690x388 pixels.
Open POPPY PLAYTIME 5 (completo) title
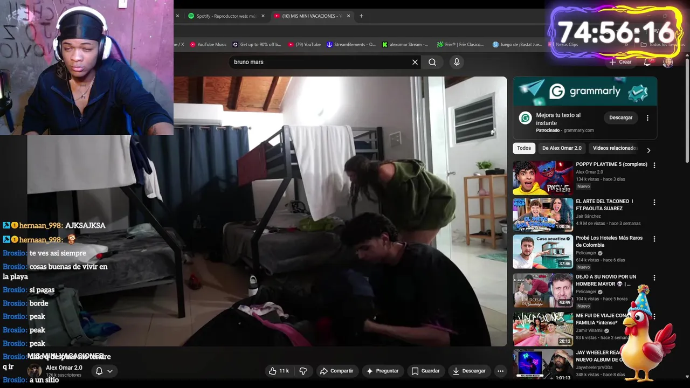pos(611,164)
